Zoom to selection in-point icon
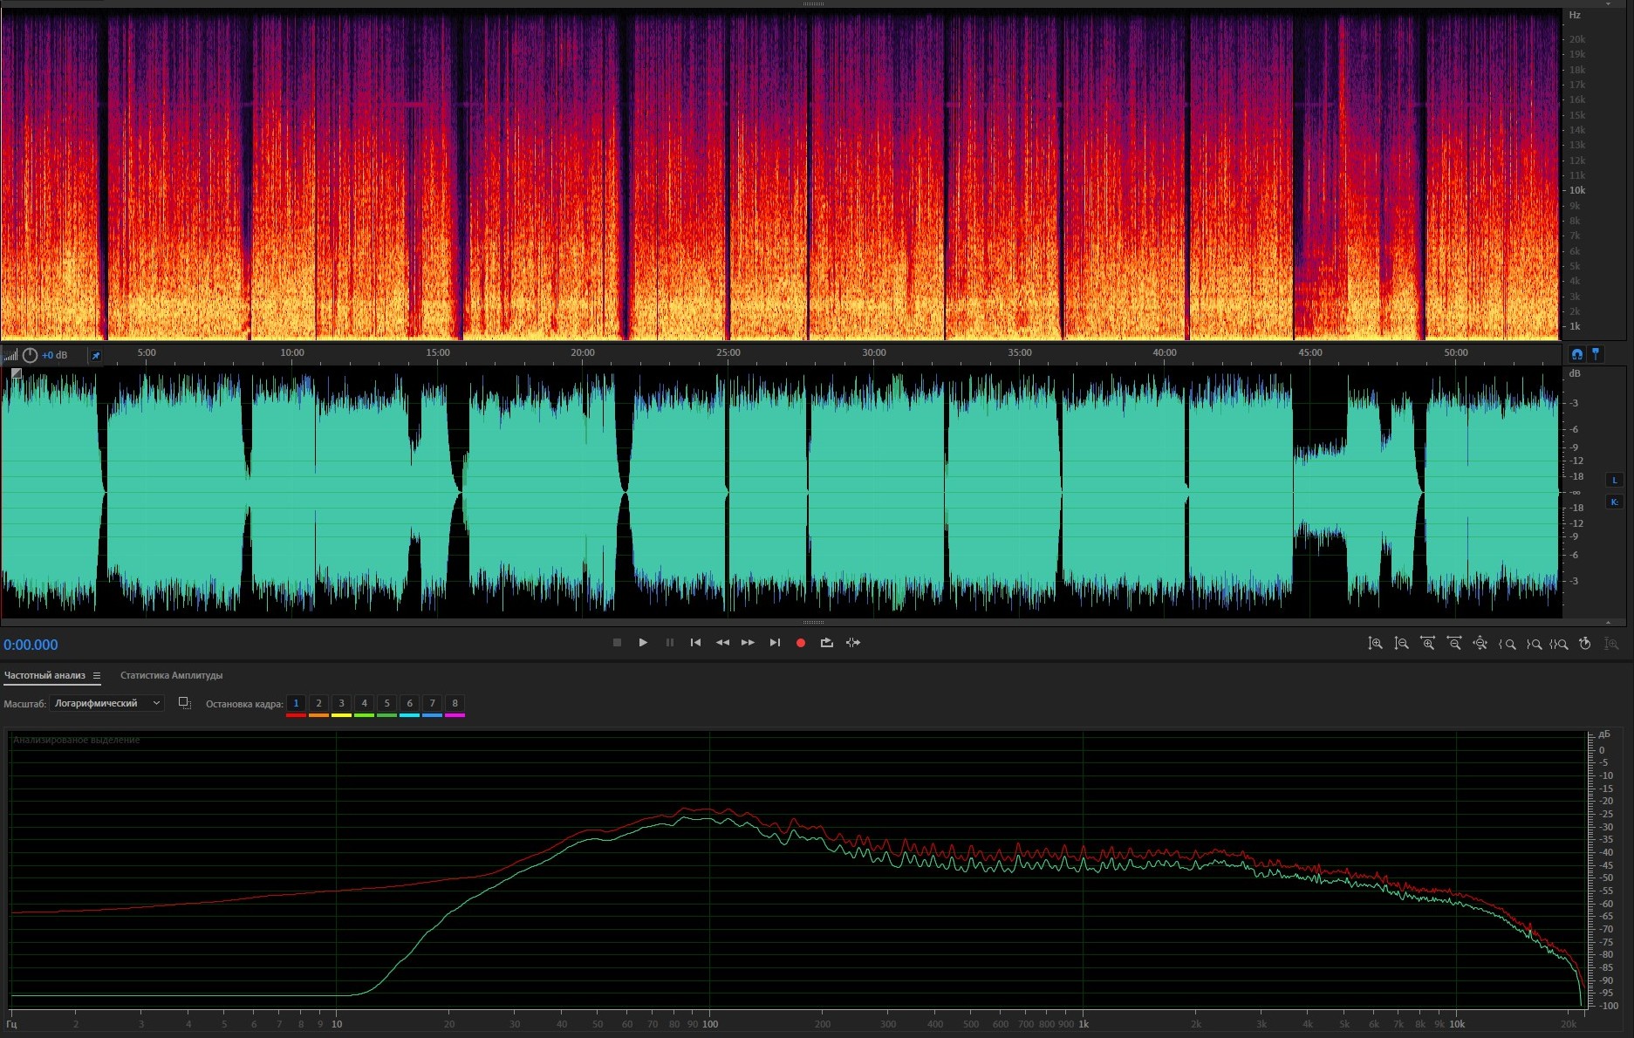Screen dimensions: 1634x1038 pyautogui.click(x=1507, y=644)
